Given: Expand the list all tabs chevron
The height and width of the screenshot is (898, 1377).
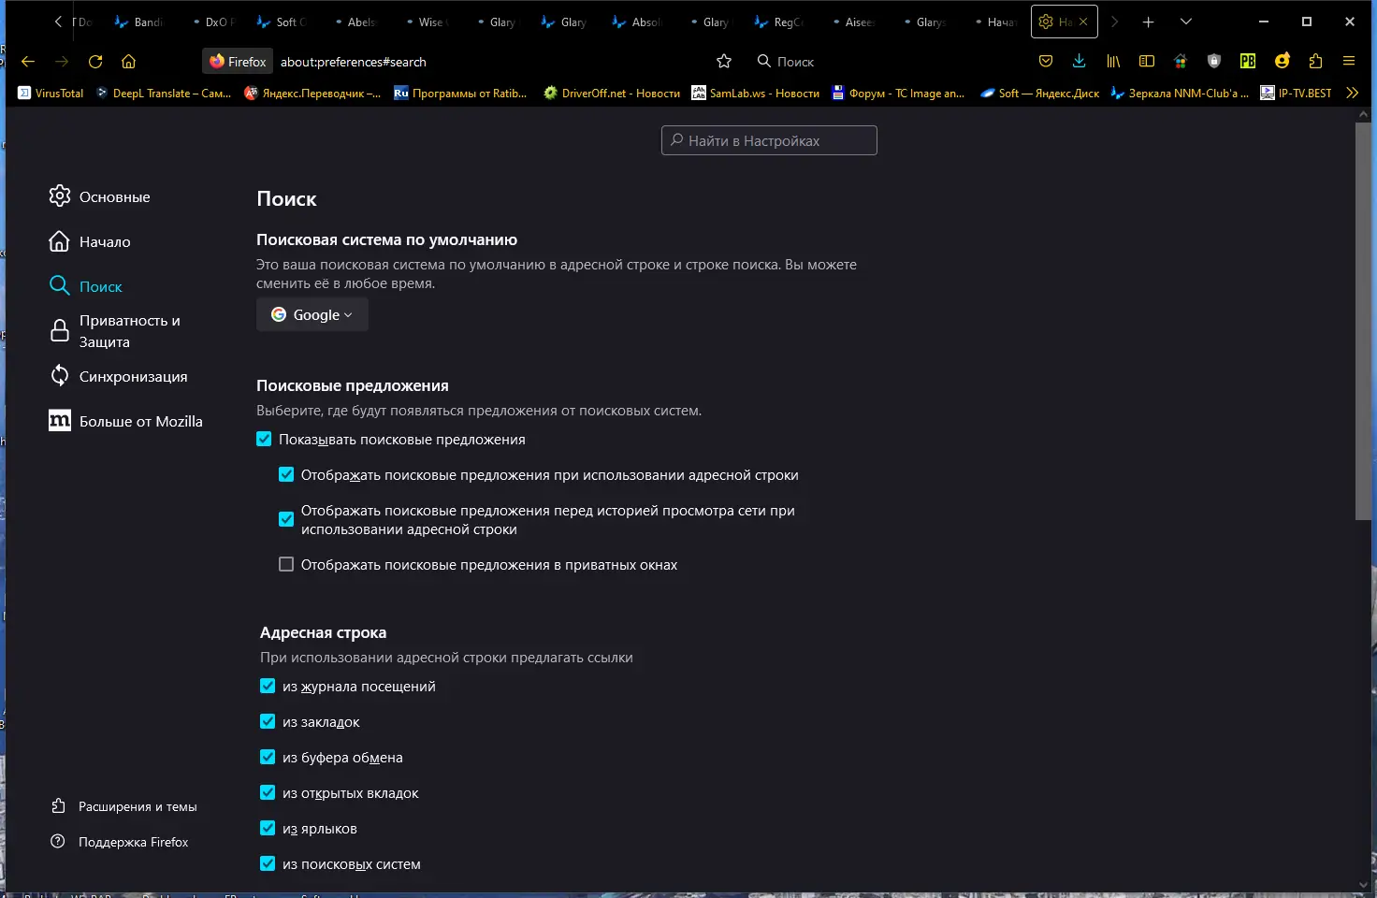Looking at the screenshot, I should coord(1186,22).
